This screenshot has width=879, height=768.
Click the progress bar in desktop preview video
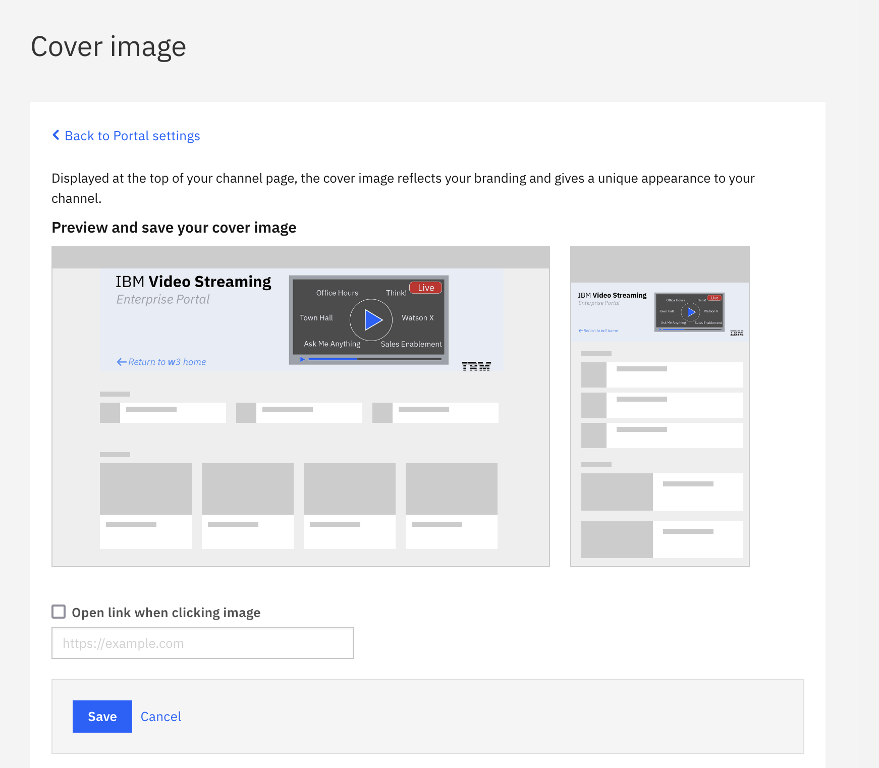pos(375,359)
